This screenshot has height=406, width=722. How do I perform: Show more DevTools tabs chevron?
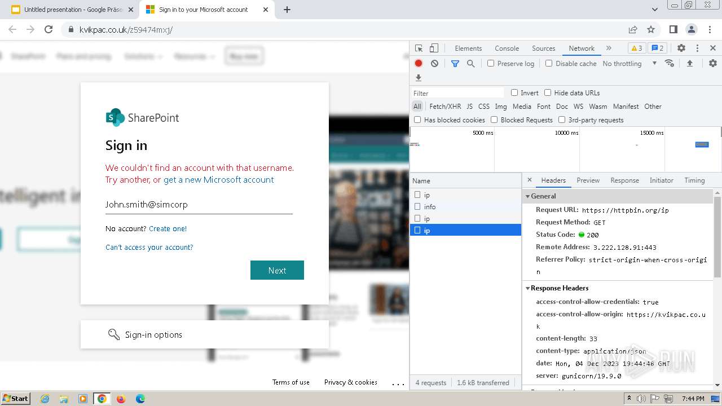609,48
